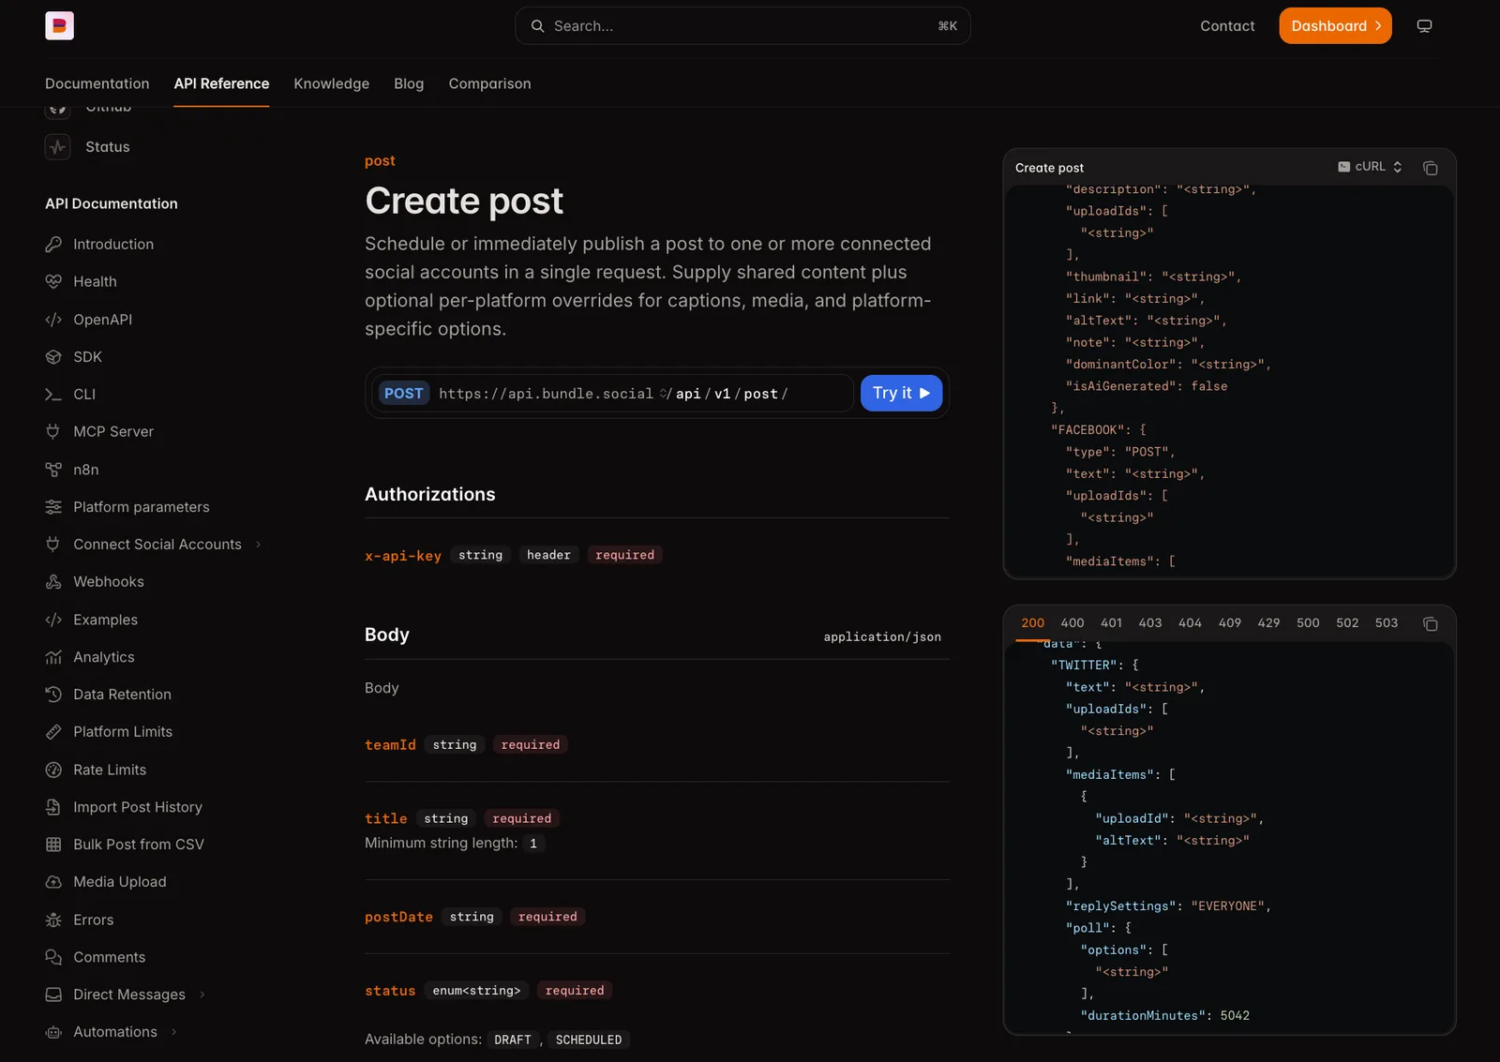
Task: Toggle the theme monitor icon in header
Action: tap(1424, 26)
